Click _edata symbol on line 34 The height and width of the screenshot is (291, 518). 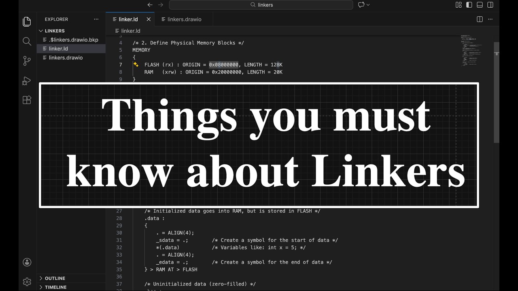165,262
